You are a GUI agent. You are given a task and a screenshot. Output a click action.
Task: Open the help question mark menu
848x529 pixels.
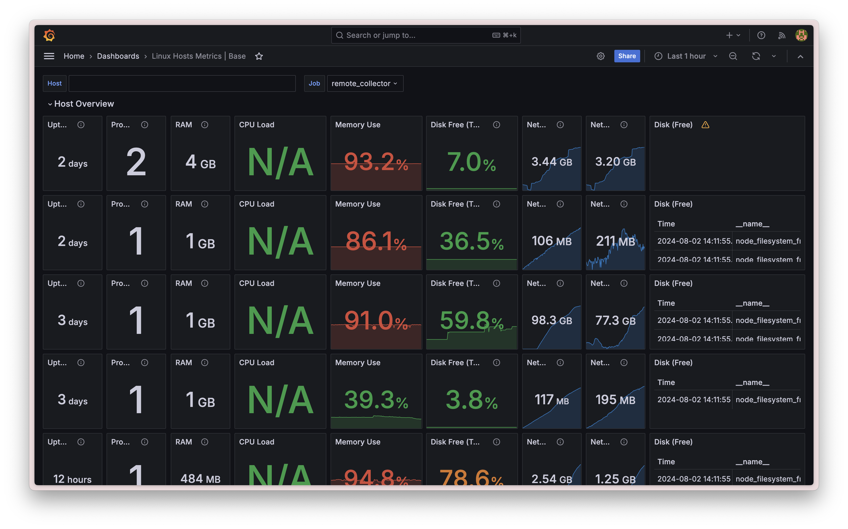pyautogui.click(x=761, y=35)
